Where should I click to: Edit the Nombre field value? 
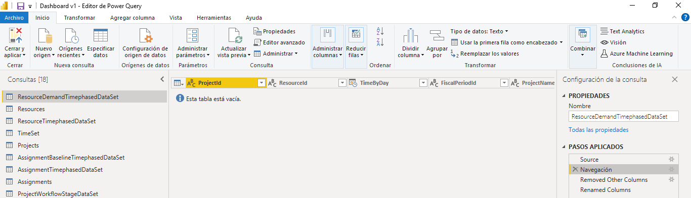pos(623,117)
